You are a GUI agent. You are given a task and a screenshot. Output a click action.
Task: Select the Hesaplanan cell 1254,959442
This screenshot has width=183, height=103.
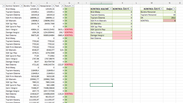(x=47, y=32)
